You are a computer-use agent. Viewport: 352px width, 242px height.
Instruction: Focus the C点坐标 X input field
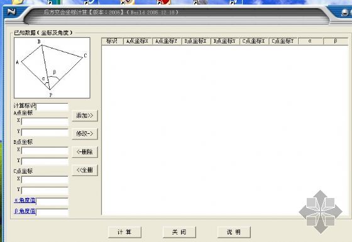[45, 179]
